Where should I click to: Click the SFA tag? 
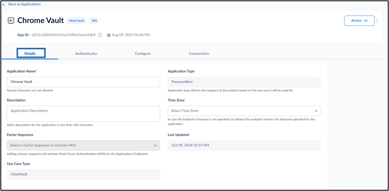click(x=94, y=21)
